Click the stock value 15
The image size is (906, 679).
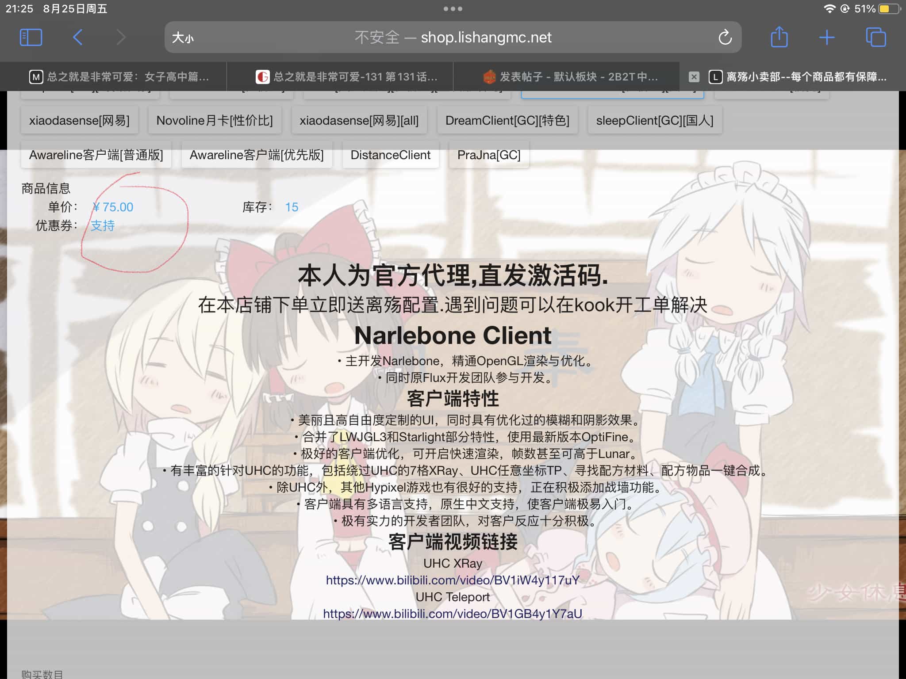coord(292,207)
